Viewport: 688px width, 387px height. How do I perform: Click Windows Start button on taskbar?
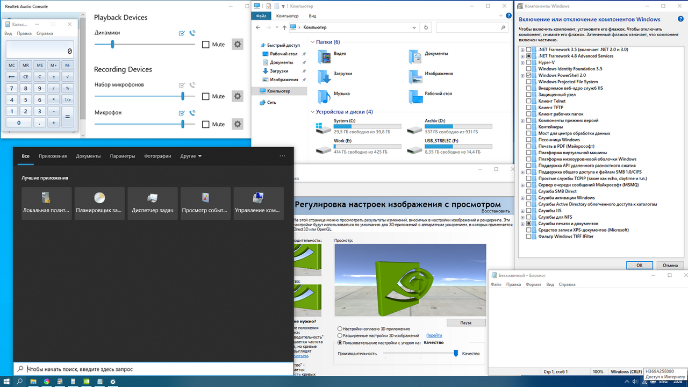click(x=6, y=382)
